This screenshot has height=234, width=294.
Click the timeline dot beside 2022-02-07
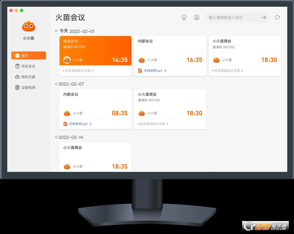[56, 84]
